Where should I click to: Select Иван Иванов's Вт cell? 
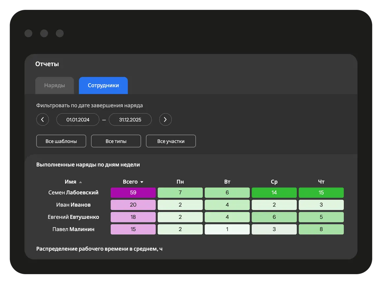(227, 205)
